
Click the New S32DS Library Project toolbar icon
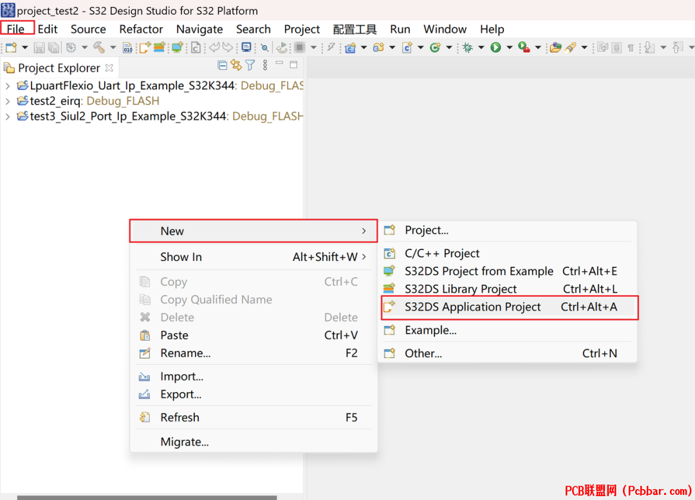(x=160, y=48)
